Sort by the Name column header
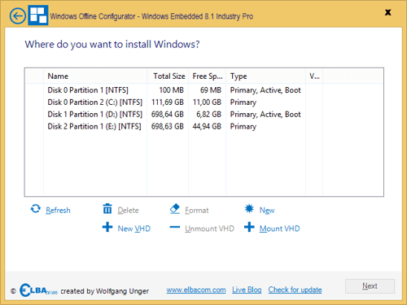The height and width of the screenshot is (305, 407). 95,76
